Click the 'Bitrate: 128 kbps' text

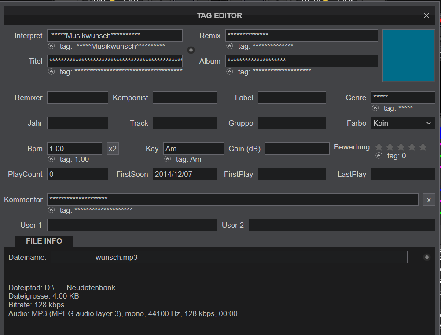click(x=36, y=305)
